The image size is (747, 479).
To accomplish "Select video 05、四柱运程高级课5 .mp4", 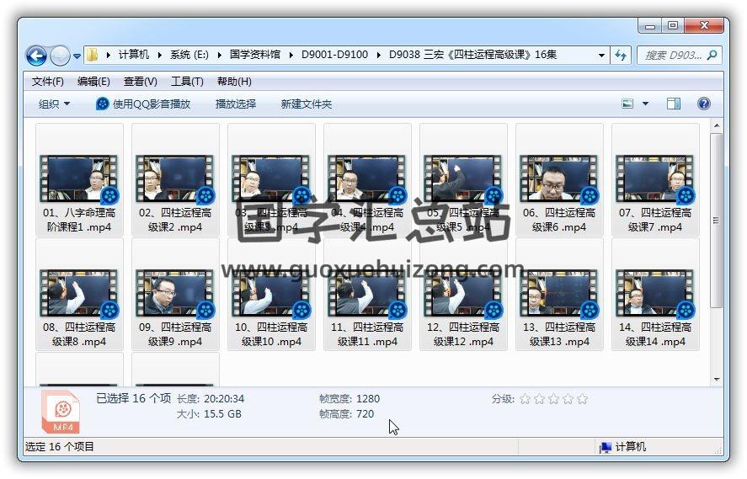I will click(x=463, y=179).
